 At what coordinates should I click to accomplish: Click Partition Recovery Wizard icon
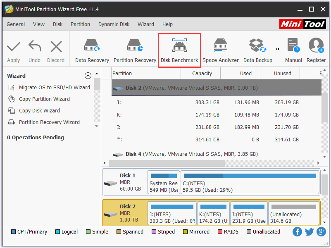coord(12,122)
